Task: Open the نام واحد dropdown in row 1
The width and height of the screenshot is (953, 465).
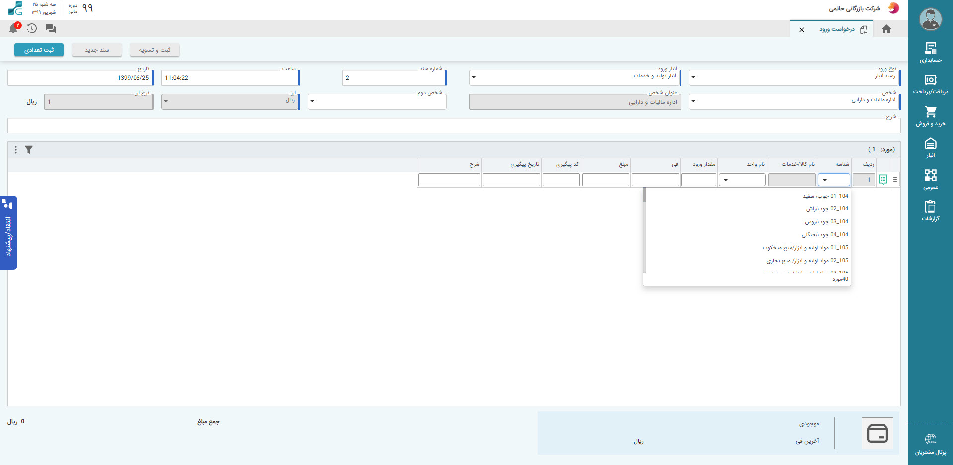Action: [742, 180]
